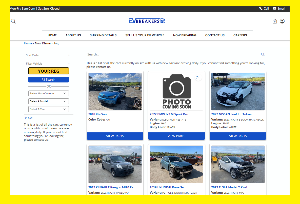This screenshot has width=300, height=204.
Task: Click image scan icon on BMW photo
Action: (198, 77)
